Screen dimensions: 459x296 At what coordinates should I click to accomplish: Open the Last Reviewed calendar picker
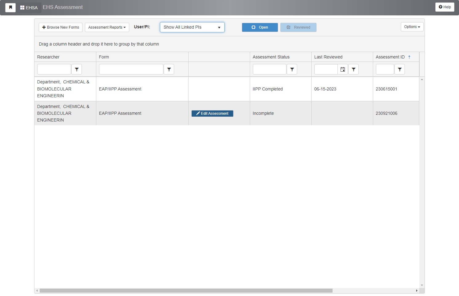coord(343,70)
